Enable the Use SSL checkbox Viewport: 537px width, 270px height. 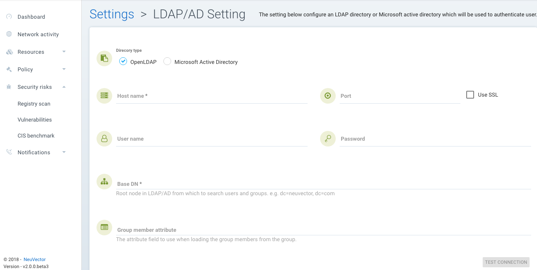[470, 94]
